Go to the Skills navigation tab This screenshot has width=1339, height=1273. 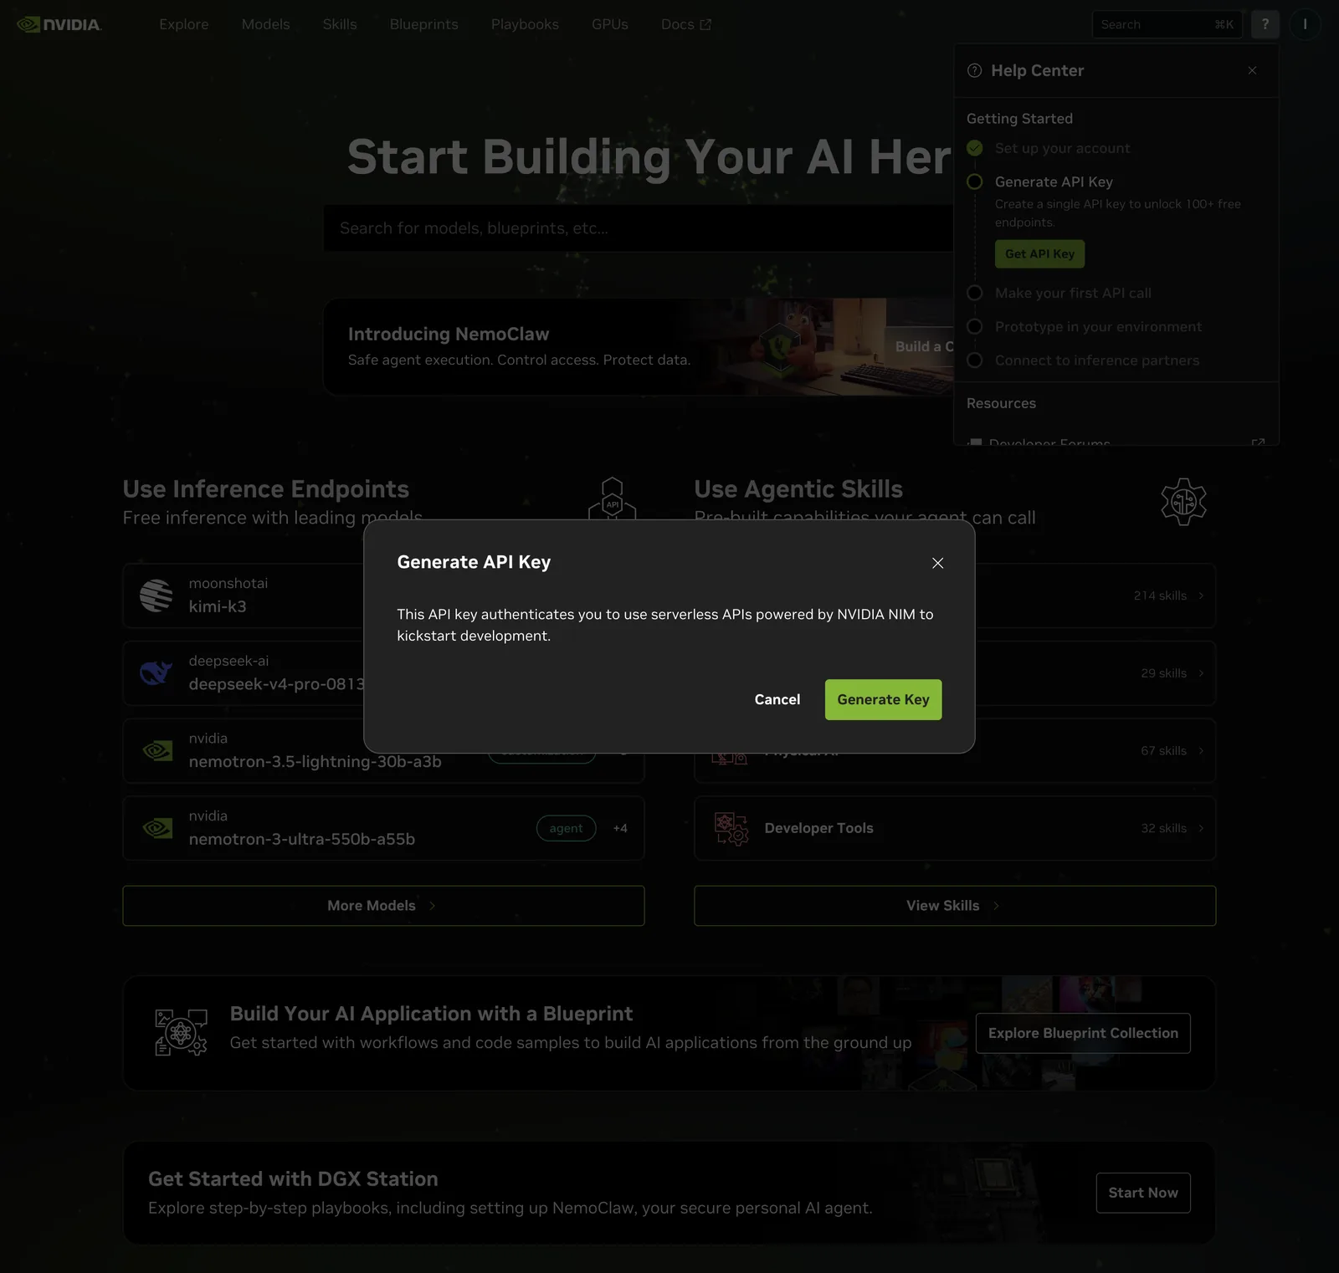coord(340,24)
